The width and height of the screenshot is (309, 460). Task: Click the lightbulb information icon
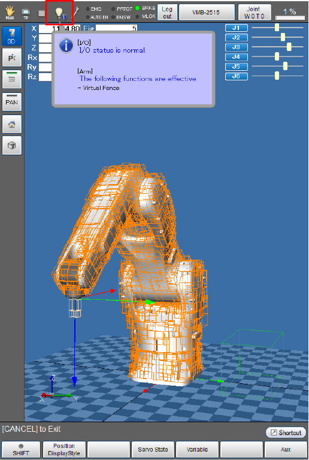[x=60, y=13]
